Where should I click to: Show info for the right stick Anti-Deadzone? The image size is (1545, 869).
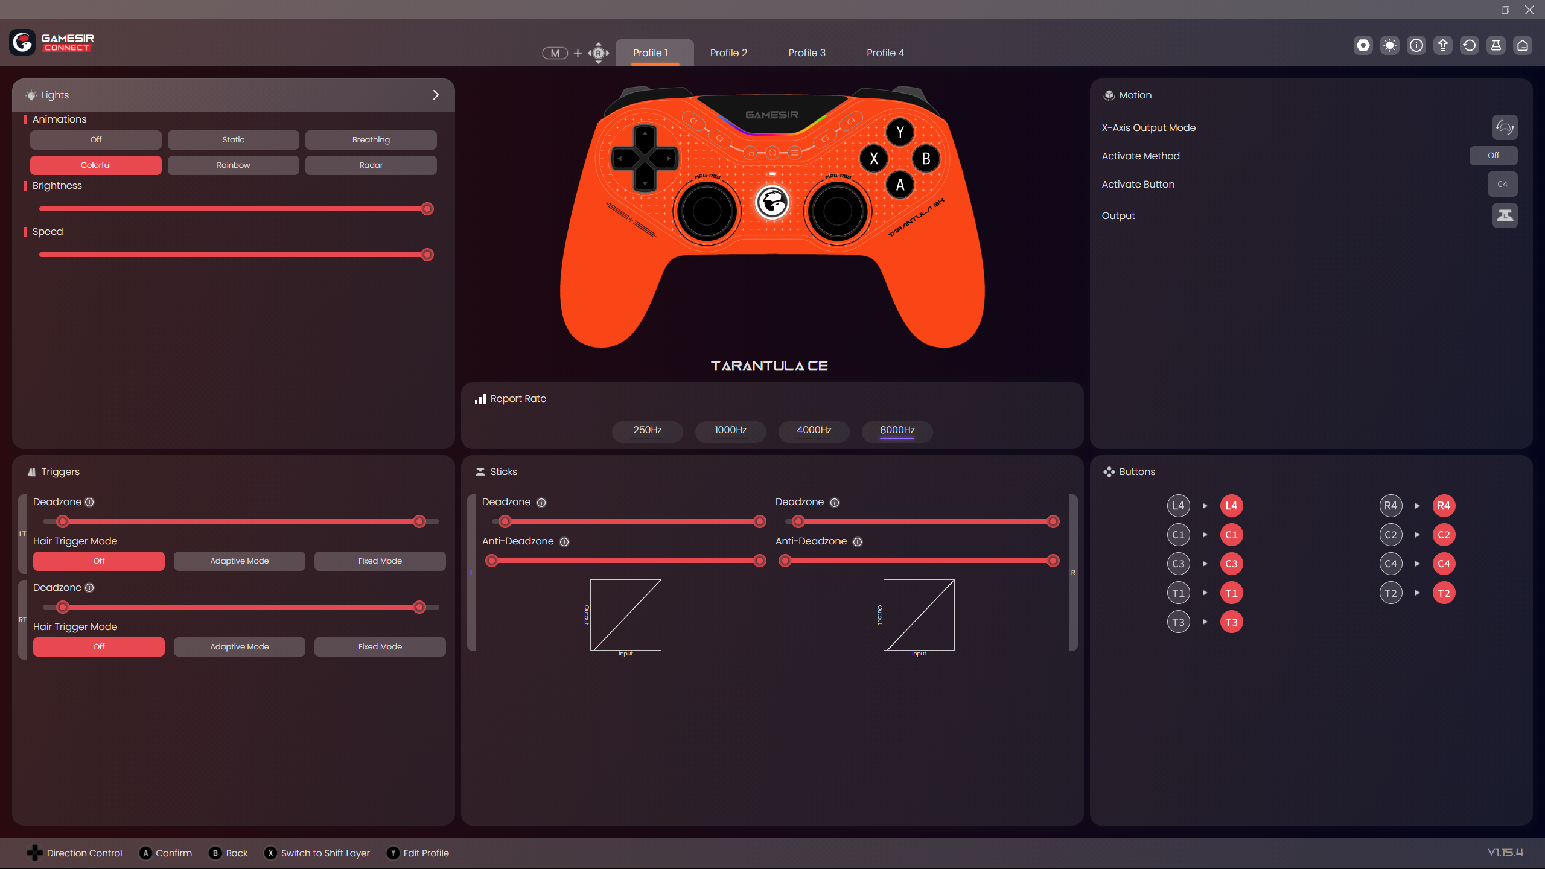[858, 542]
